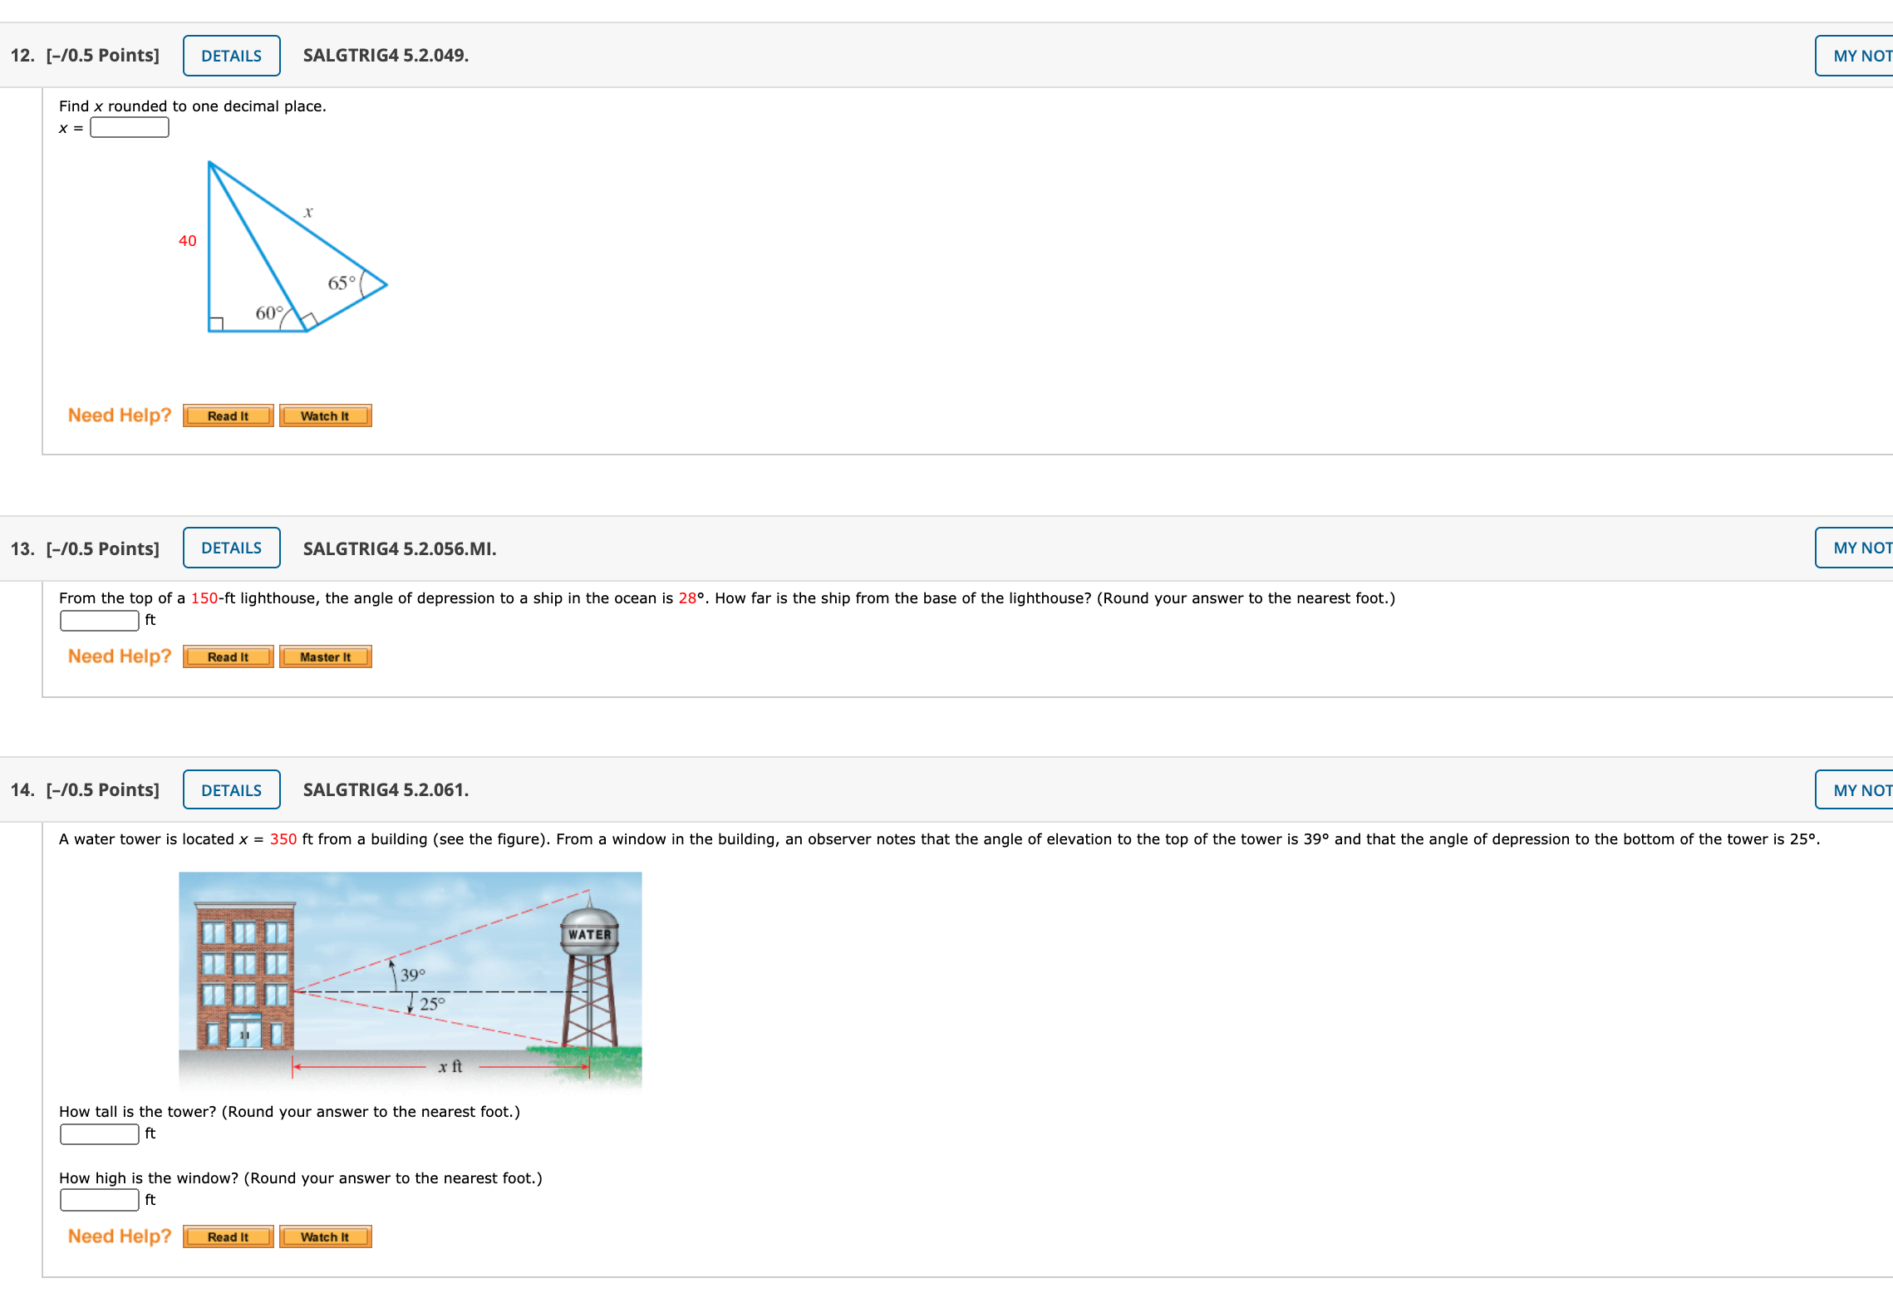Open MY NOTES for question 14
This screenshot has height=1293, width=1893.
point(1860,790)
